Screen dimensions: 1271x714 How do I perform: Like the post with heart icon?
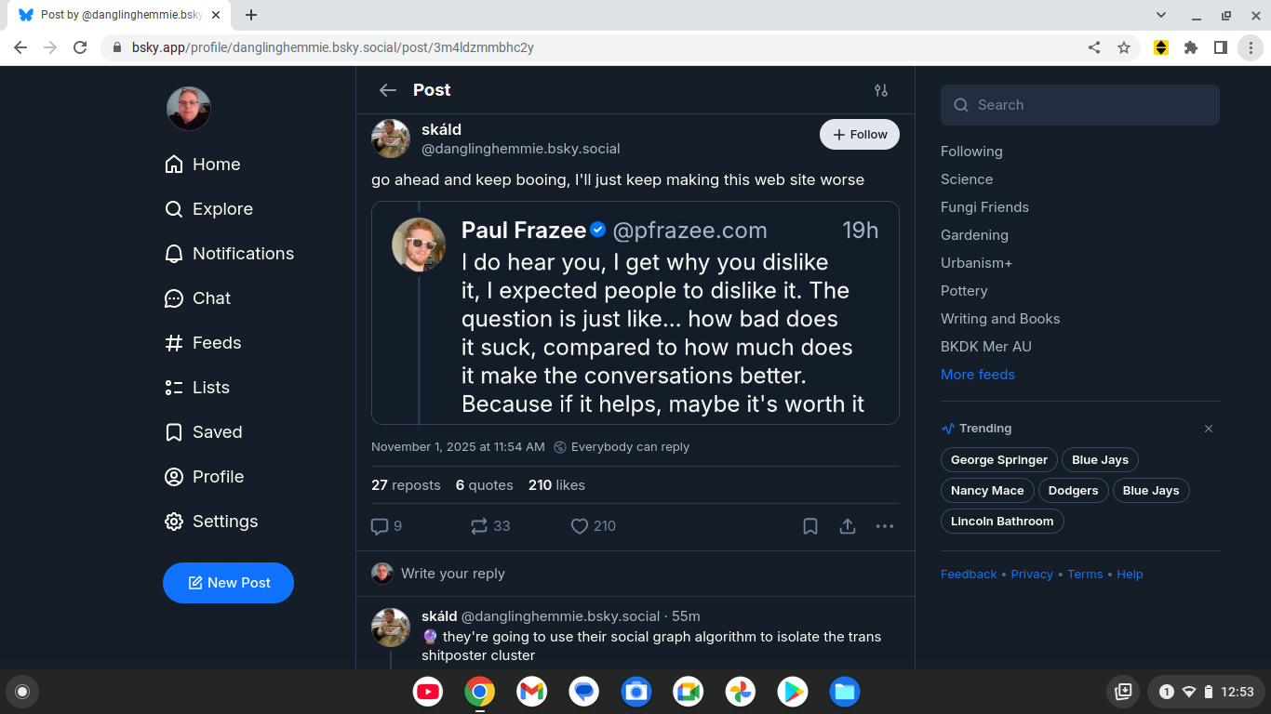point(580,526)
